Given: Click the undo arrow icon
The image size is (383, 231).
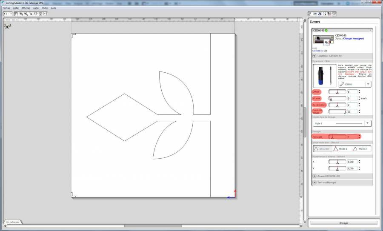Looking at the screenshot, I should [5, 14].
